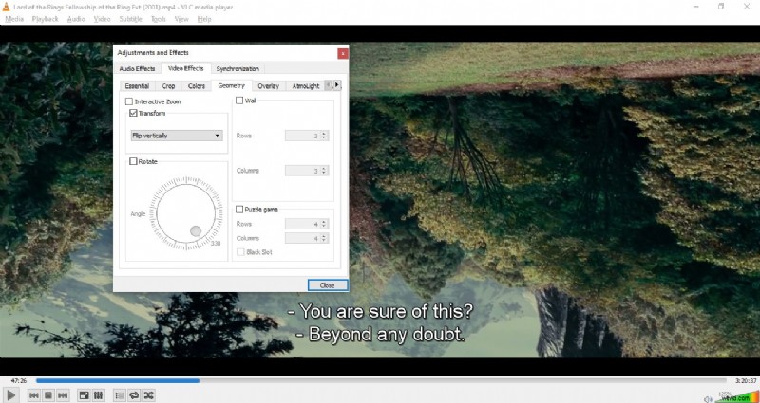Open the Synchronization tab
This screenshot has width=760, height=403.
(237, 68)
